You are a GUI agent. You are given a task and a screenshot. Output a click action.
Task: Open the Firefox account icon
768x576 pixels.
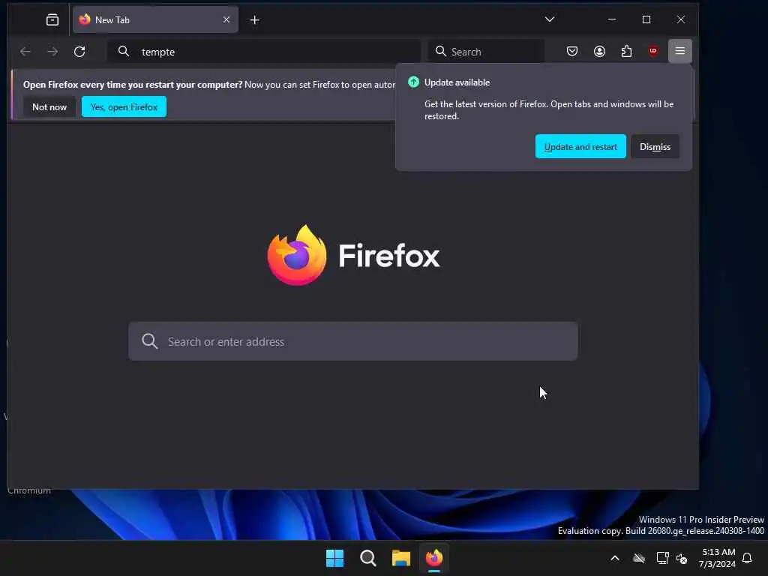(x=599, y=52)
